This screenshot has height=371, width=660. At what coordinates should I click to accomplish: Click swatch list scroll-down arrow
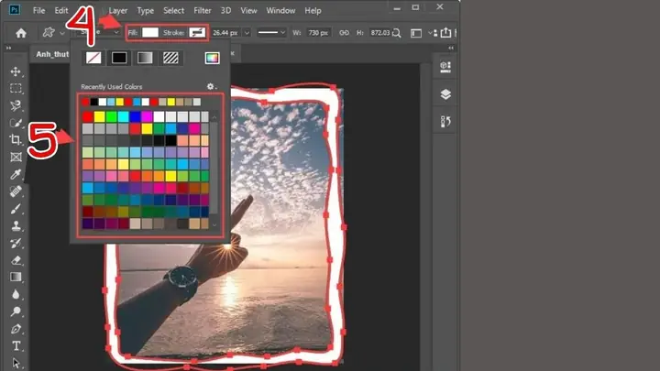[x=214, y=225]
